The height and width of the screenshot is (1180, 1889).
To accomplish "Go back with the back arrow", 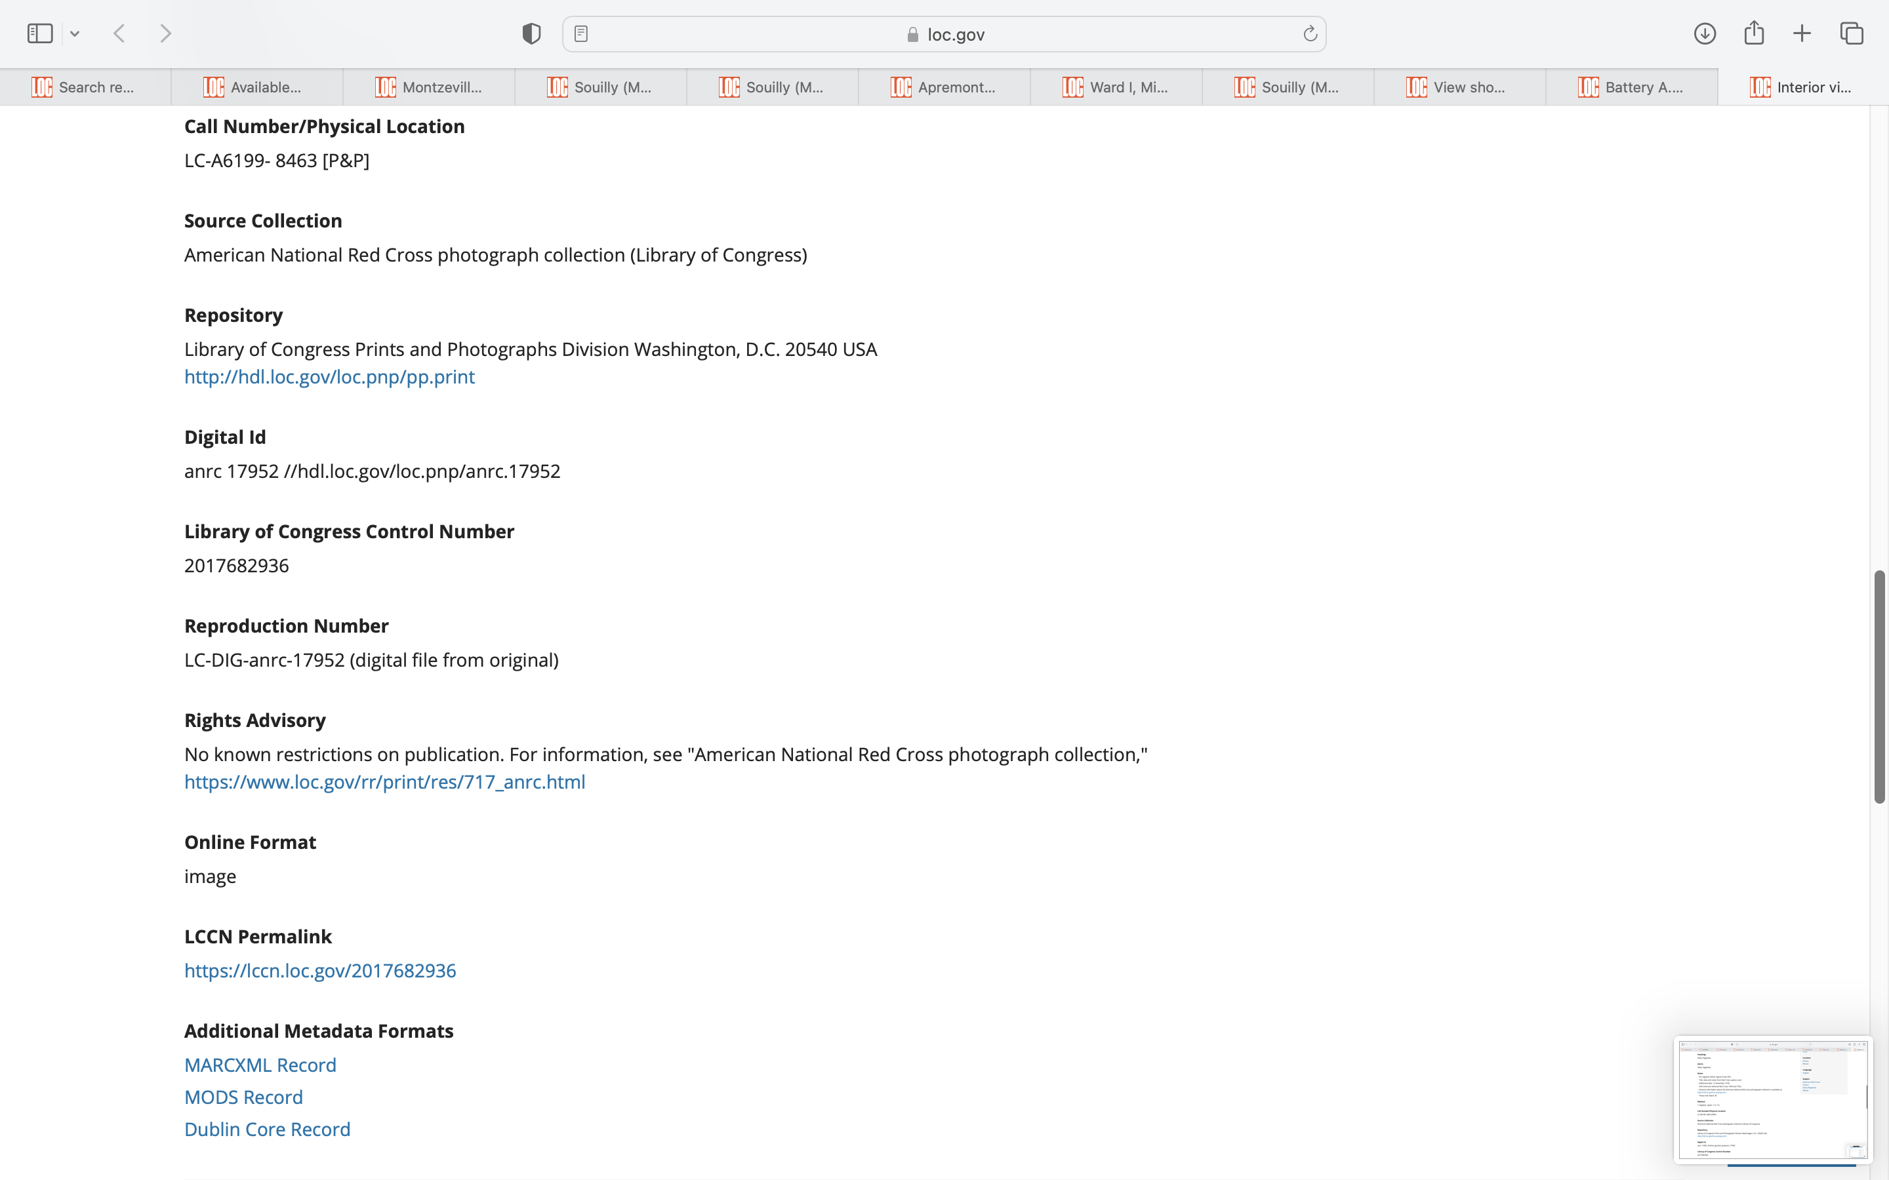I will (119, 33).
